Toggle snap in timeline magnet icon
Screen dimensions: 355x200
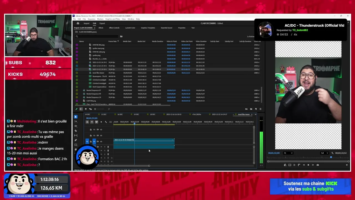click(x=92, y=122)
